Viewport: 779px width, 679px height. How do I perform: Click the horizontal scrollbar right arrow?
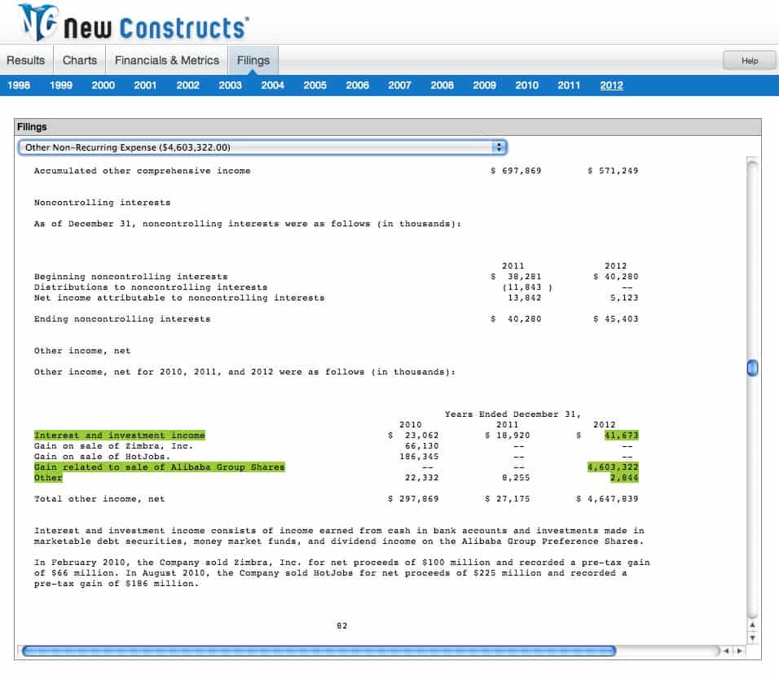coord(739,651)
